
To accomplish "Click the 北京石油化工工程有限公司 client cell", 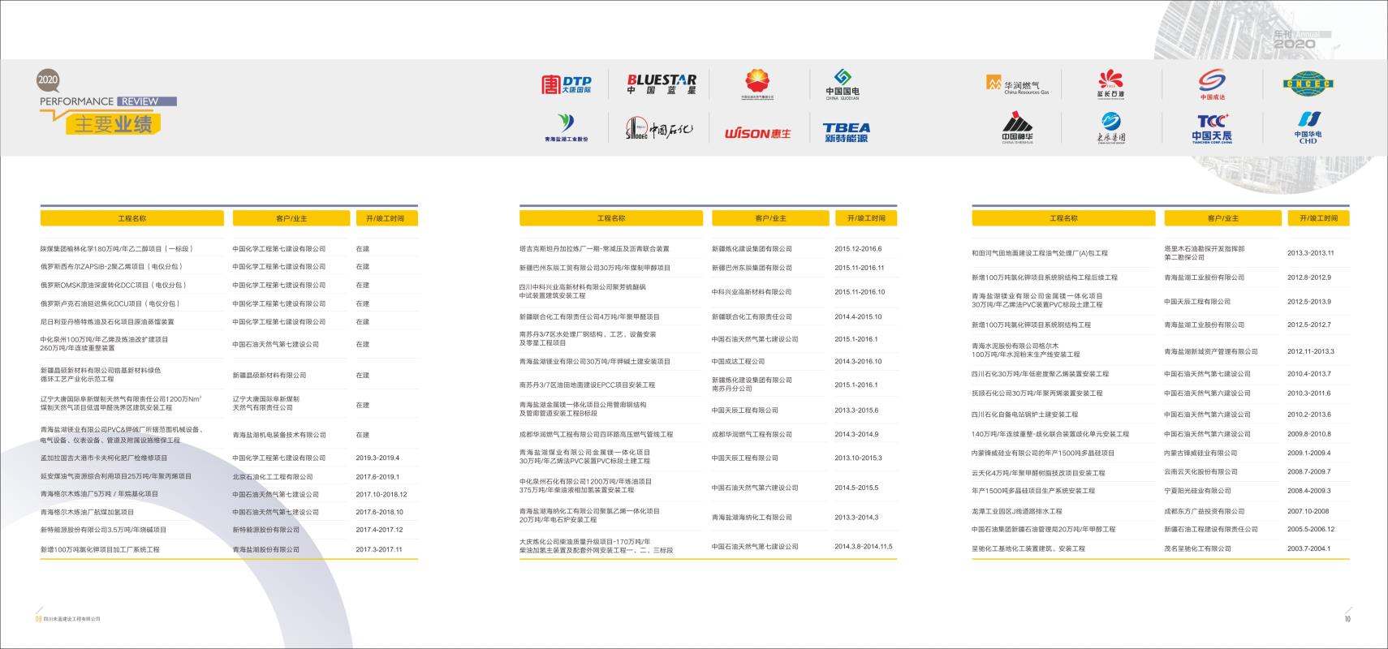I will coord(273,477).
